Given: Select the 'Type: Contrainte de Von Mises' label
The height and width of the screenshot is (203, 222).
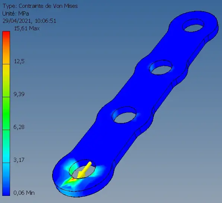Looking at the screenshot, I should pos(40,6).
